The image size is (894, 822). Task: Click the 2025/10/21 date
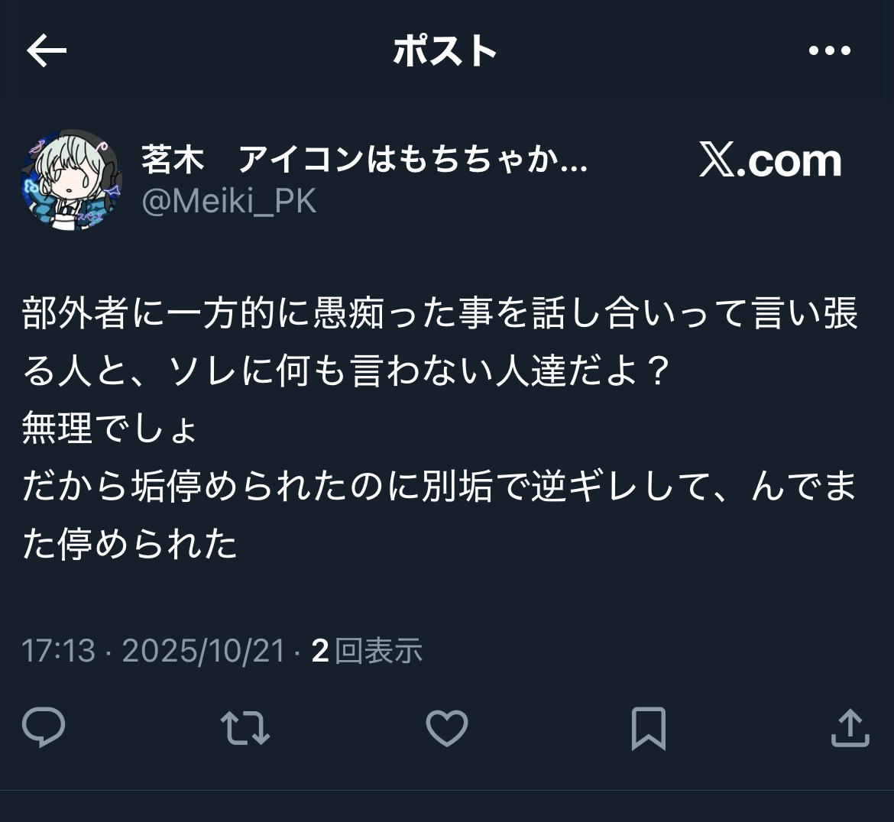203,650
